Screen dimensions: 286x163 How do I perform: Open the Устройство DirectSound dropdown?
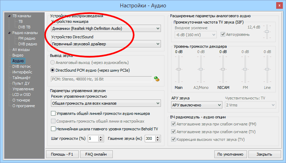[105, 44]
